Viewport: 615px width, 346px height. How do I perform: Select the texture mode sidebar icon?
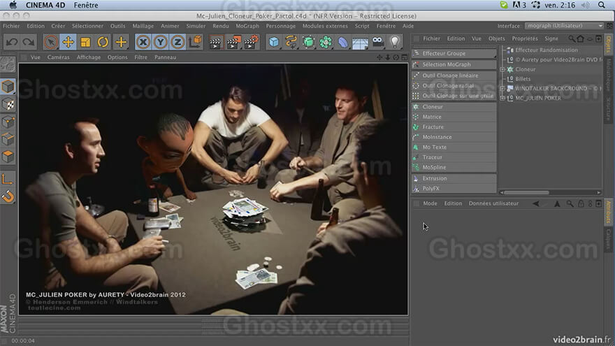point(8,104)
